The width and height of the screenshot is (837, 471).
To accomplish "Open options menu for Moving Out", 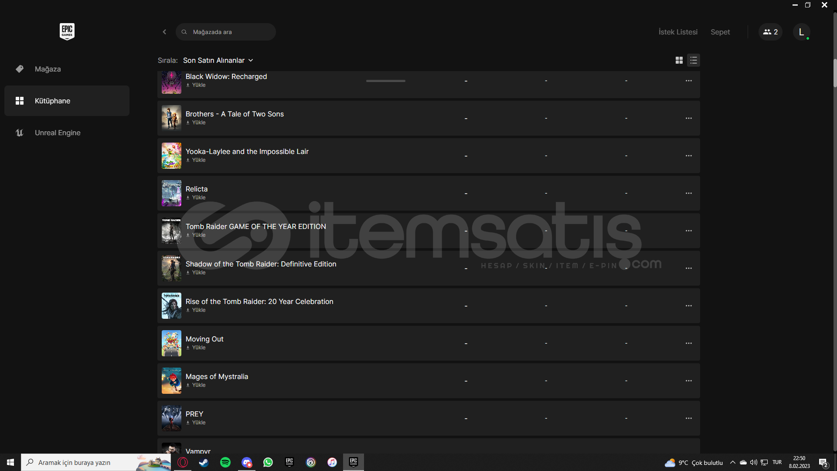I will click(689, 343).
